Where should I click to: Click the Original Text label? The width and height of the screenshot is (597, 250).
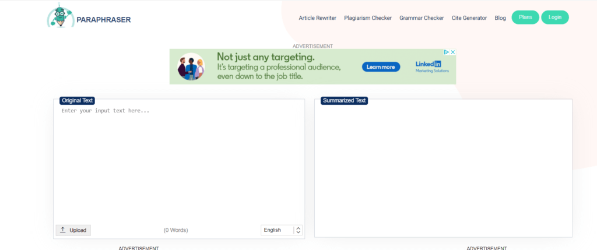pos(77,100)
